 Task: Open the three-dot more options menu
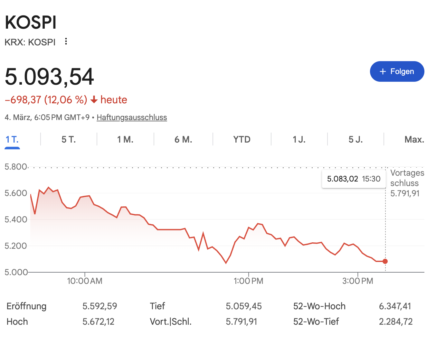[x=66, y=42]
